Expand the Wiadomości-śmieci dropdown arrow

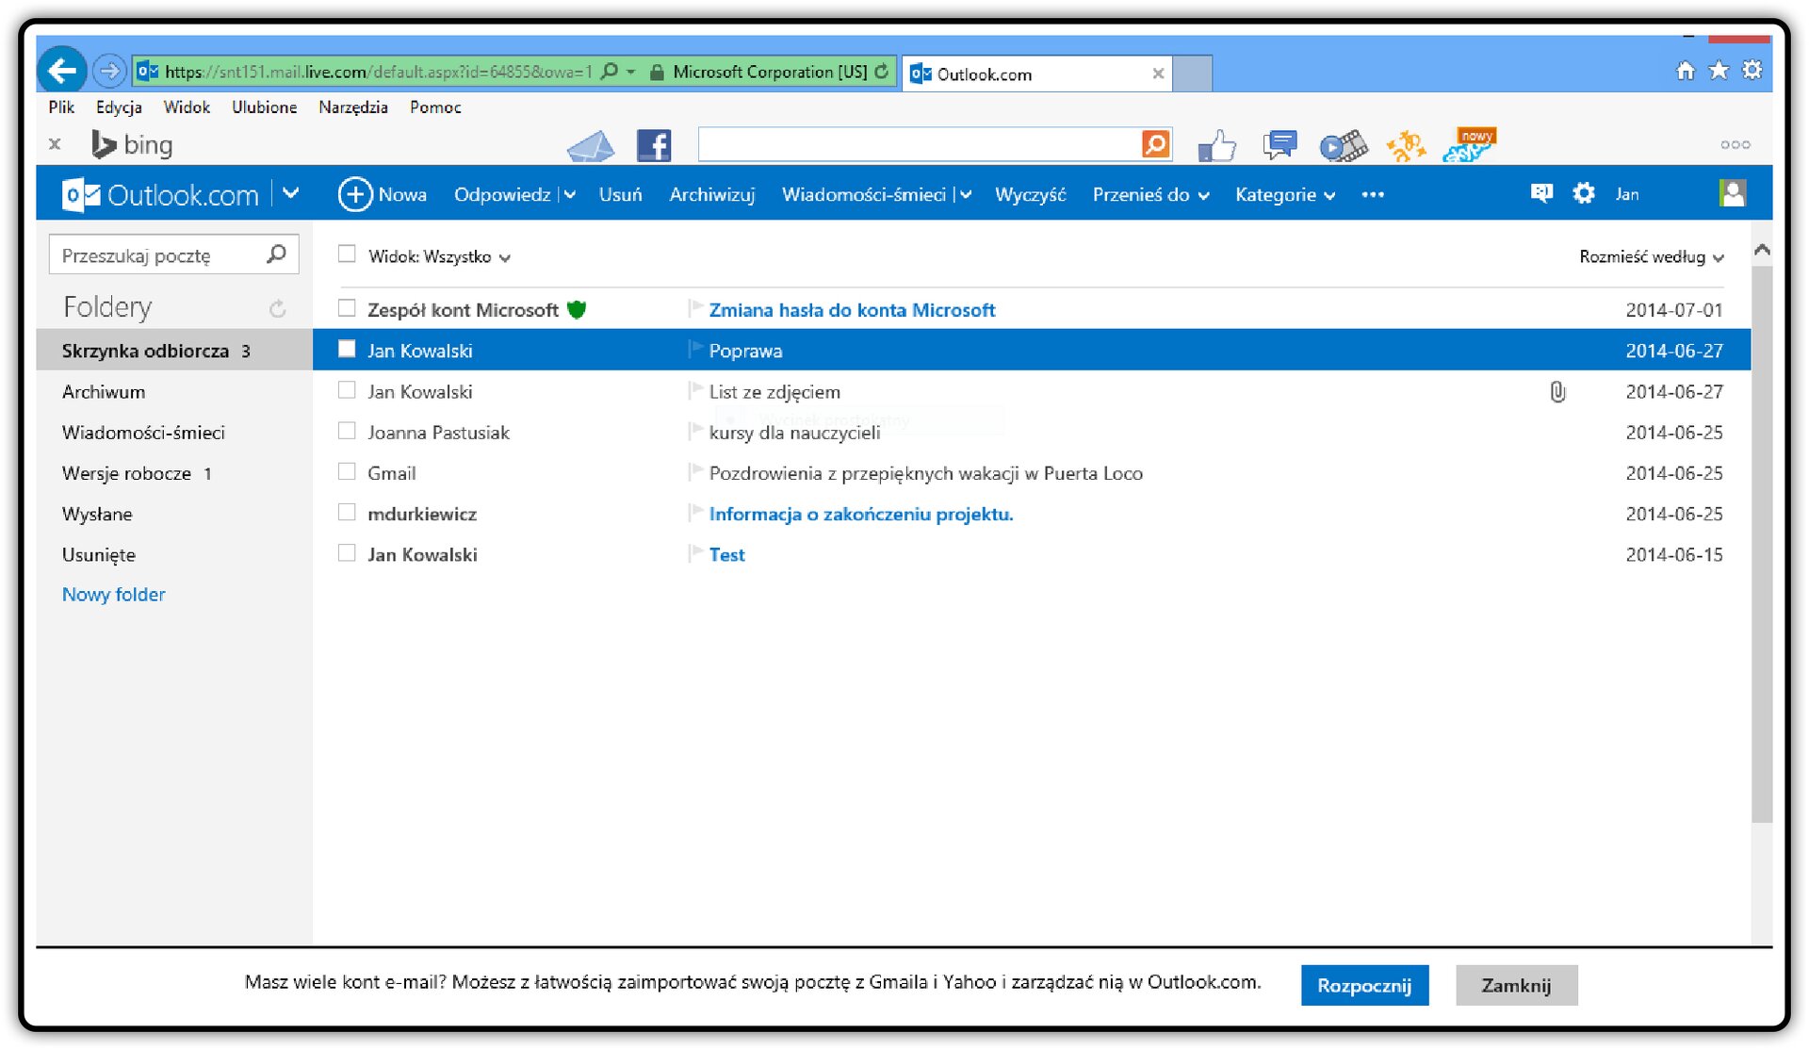click(965, 195)
